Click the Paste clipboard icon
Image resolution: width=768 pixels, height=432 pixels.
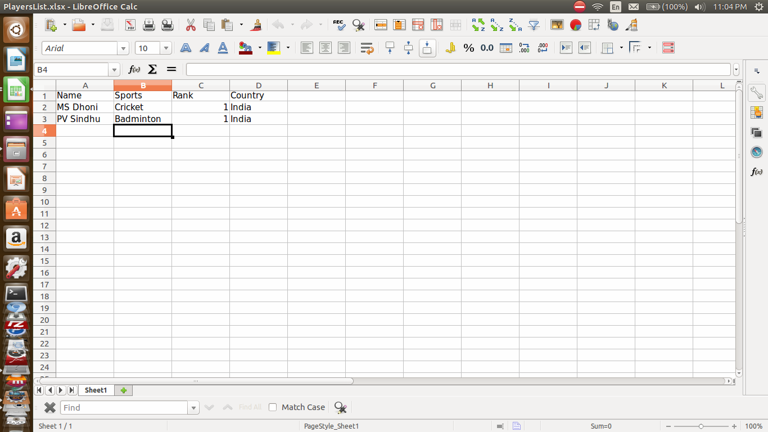[x=227, y=25]
